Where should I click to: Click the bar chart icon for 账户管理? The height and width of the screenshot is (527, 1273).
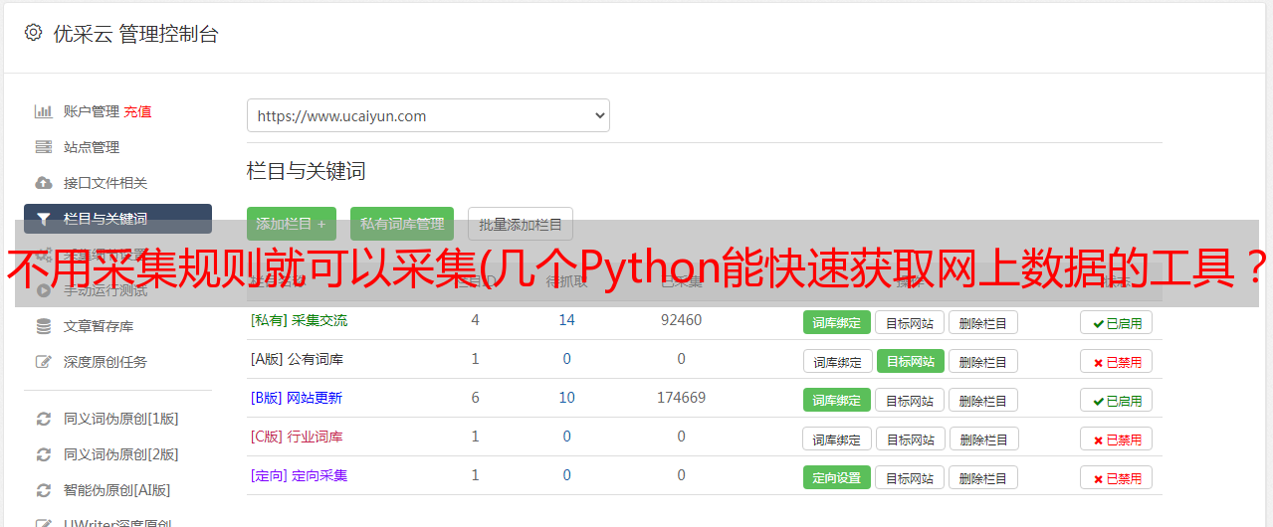[x=44, y=111]
